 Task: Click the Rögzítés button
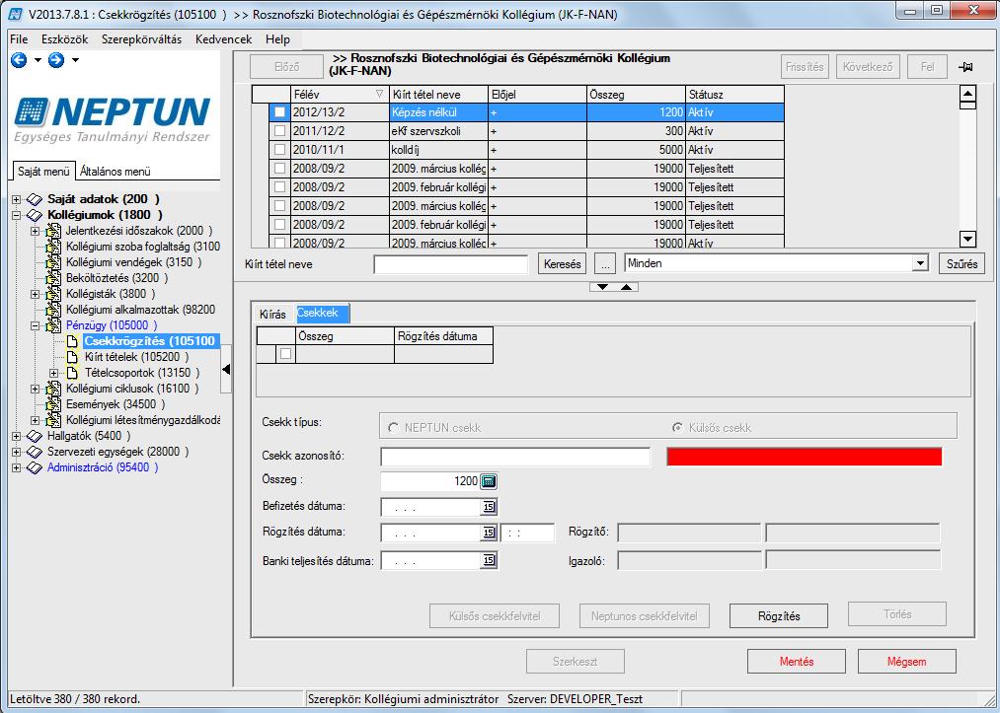[779, 616]
